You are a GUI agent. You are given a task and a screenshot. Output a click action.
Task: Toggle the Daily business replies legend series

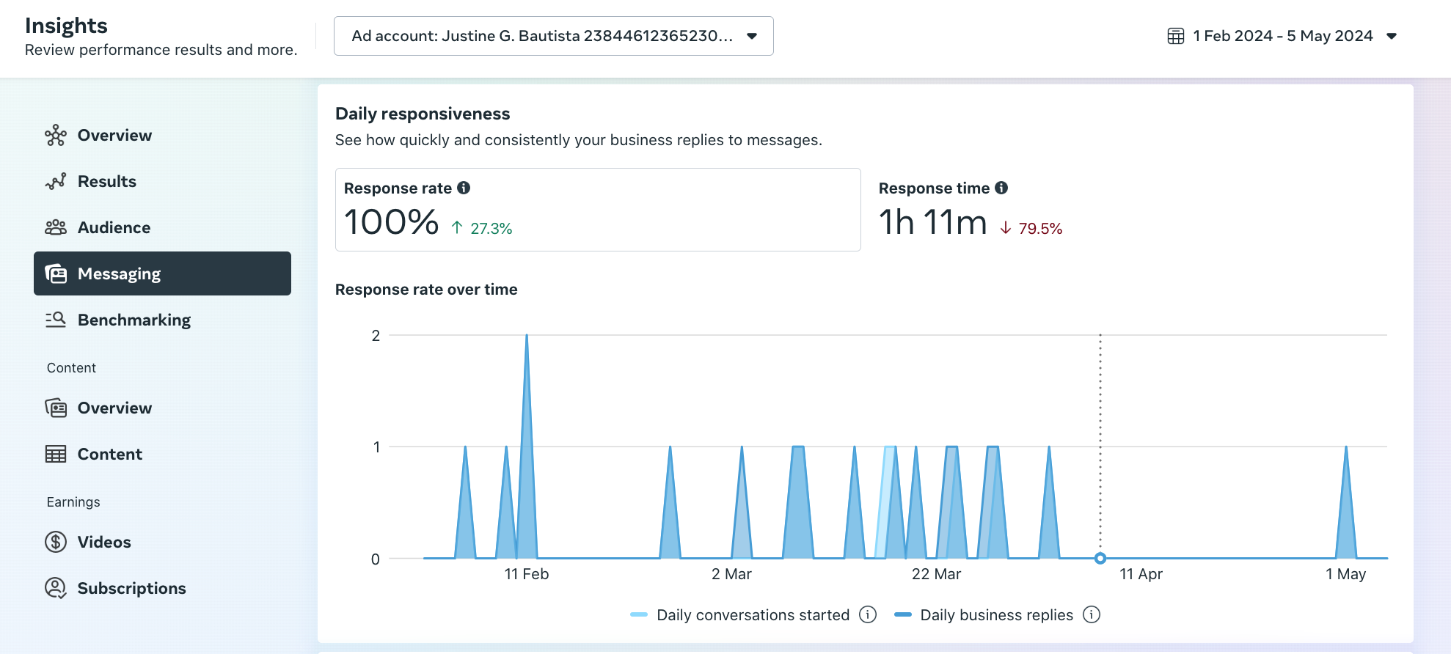click(995, 614)
